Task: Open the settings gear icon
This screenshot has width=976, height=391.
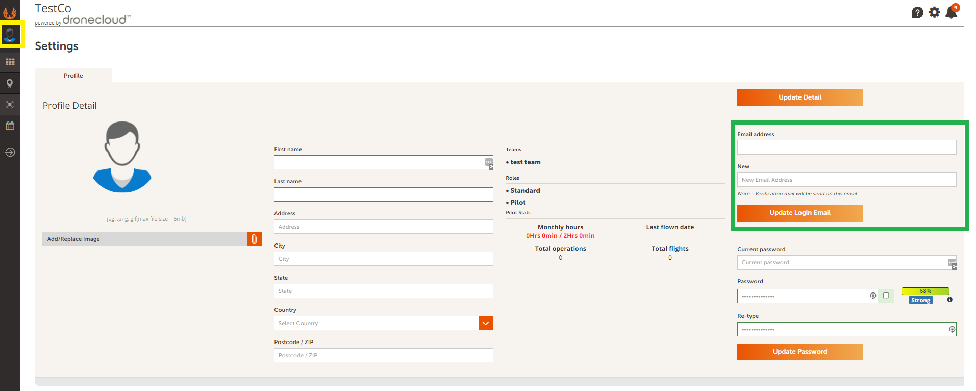Action: [934, 12]
